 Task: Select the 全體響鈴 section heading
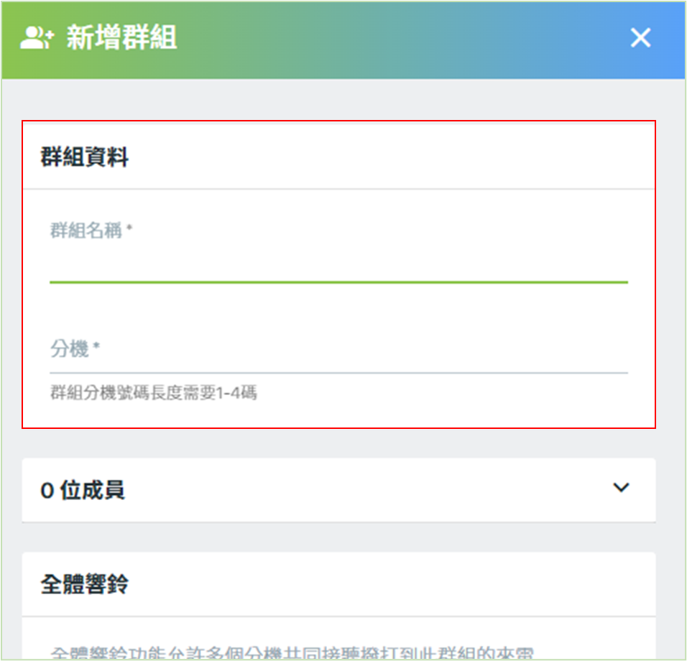(85, 584)
